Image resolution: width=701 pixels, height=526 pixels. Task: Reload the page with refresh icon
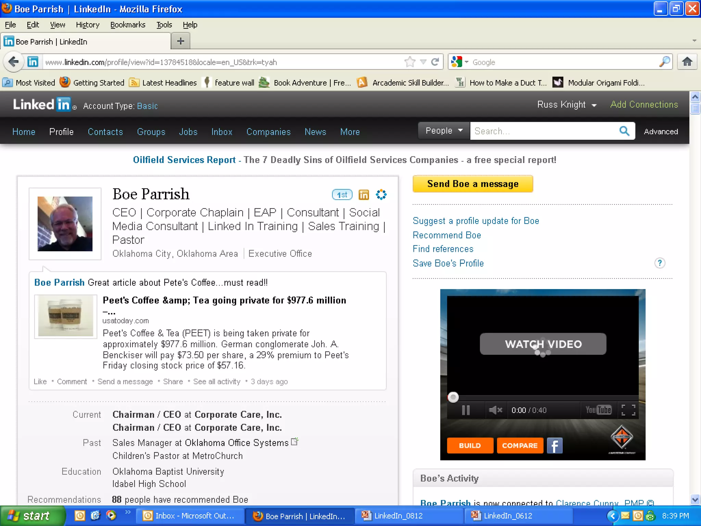(x=435, y=62)
